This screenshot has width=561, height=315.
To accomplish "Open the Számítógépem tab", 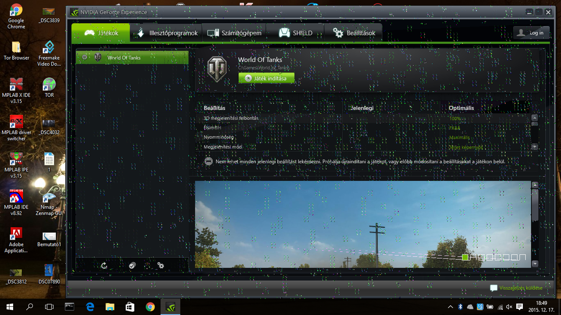I will [234, 33].
